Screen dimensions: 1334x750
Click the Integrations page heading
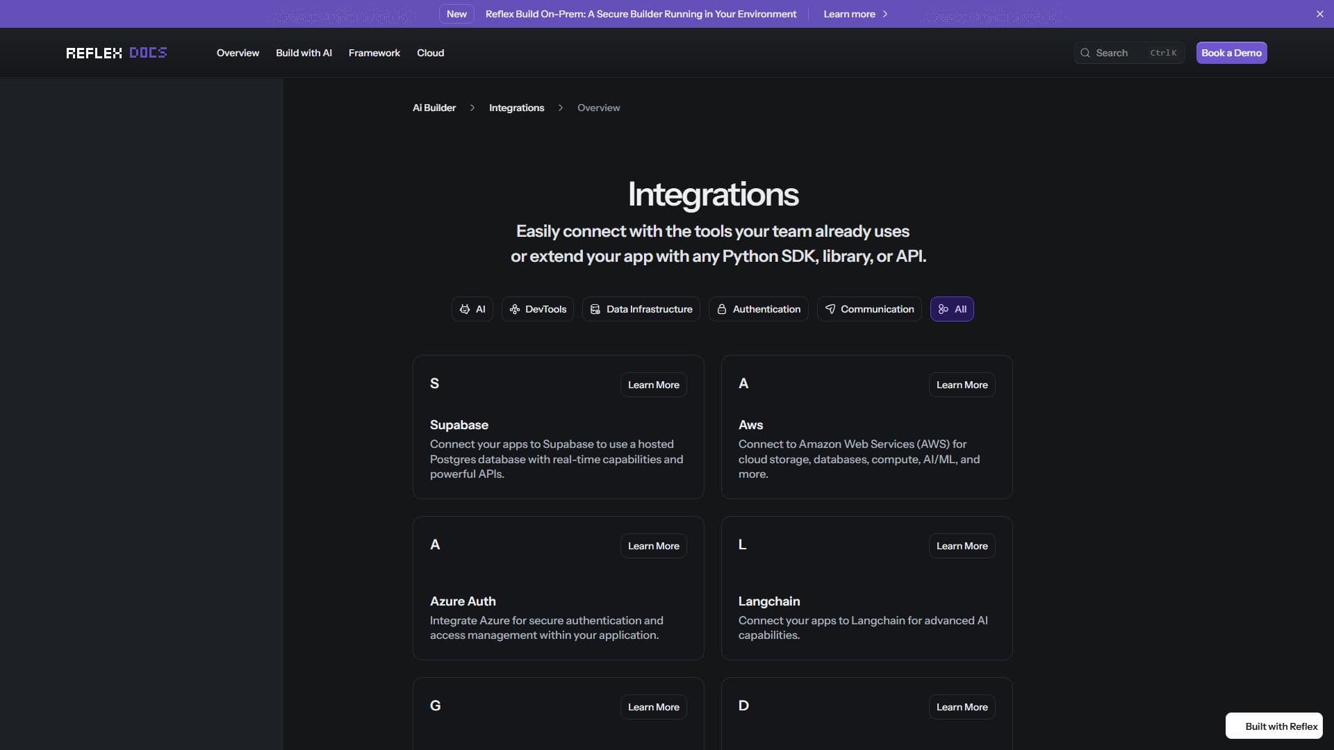714,194
